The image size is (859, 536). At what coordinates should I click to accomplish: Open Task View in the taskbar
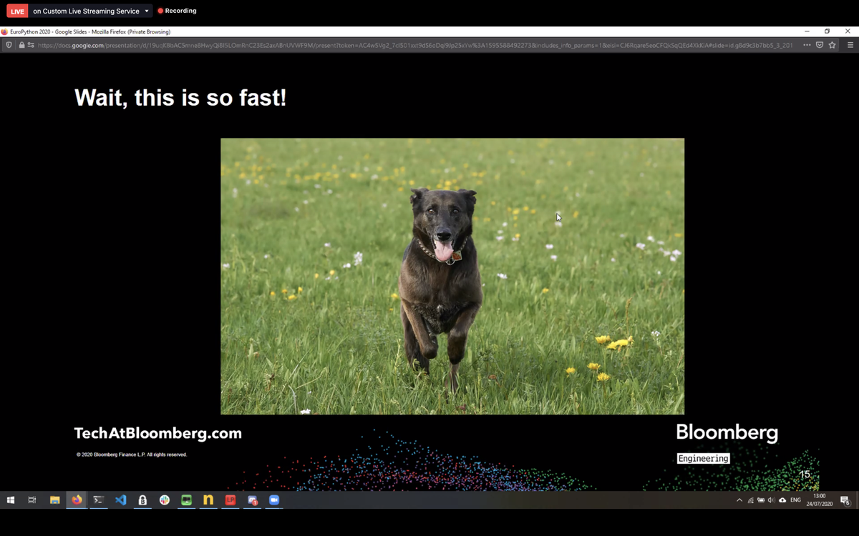coord(32,500)
